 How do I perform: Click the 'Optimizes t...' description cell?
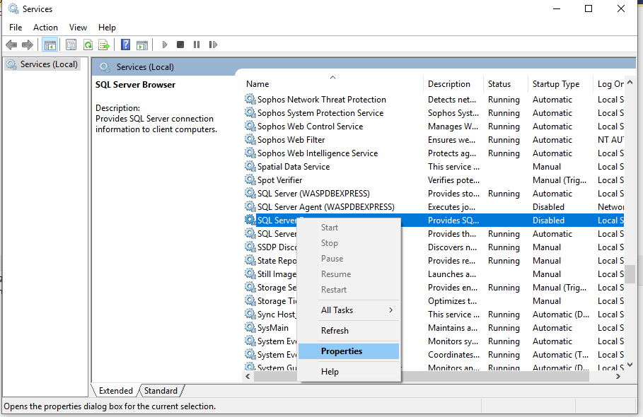(x=452, y=301)
